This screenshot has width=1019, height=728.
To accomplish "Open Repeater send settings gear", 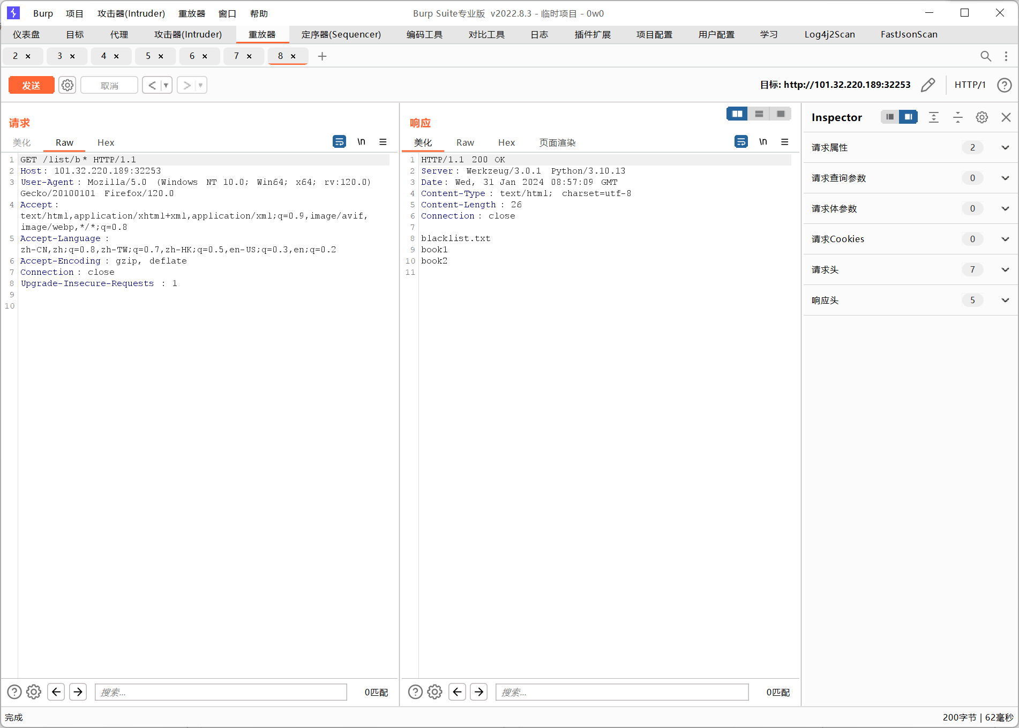I will click(x=67, y=85).
